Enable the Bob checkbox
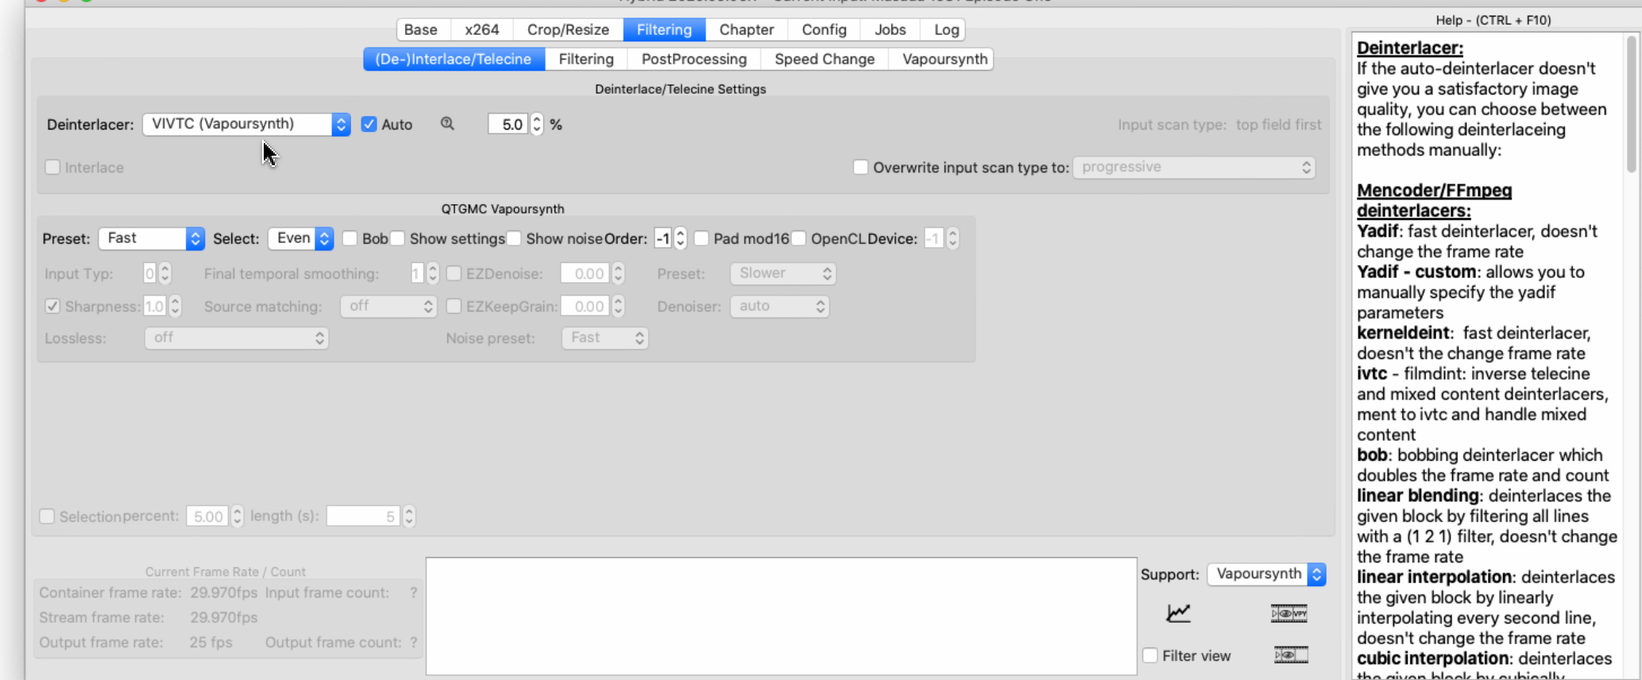The image size is (1642, 680). (350, 238)
